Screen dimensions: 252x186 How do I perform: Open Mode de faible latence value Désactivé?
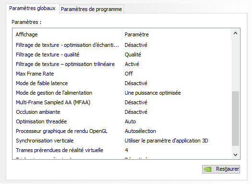click(x=136, y=83)
